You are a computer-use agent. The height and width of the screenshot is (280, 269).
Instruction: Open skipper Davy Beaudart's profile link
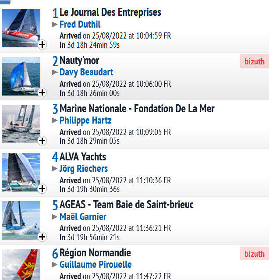86,72
